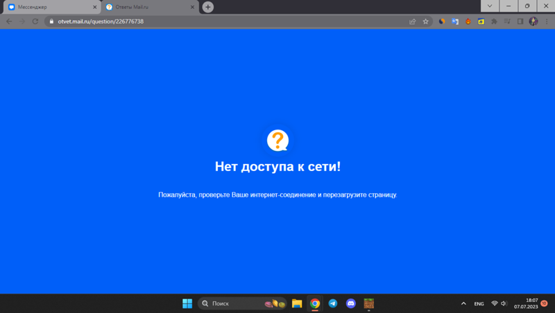Open a new browser tab
Image resolution: width=555 pixels, height=313 pixels.
pos(207,7)
